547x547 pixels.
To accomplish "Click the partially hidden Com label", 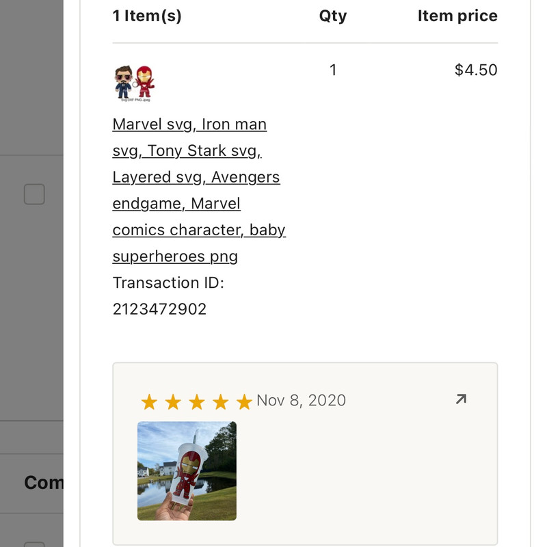I will (43, 483).
